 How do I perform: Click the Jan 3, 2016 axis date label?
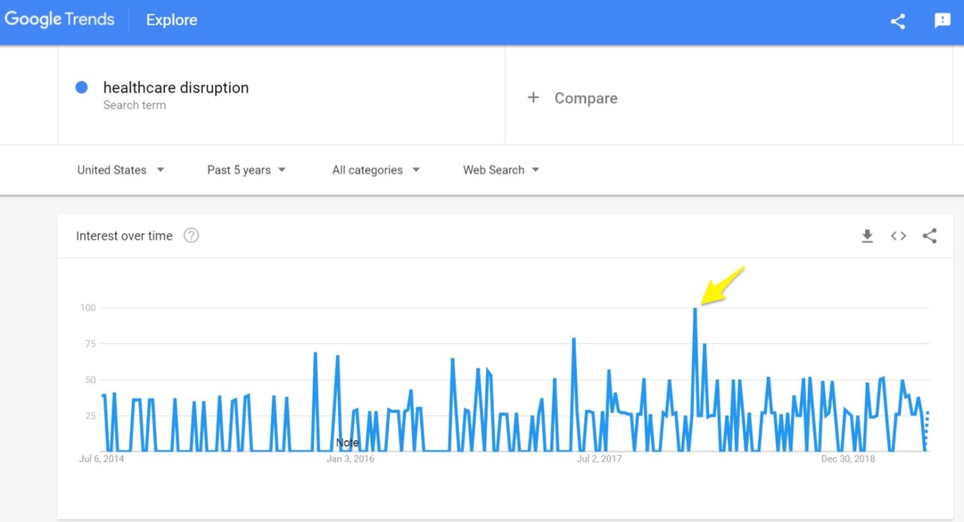click(x=350, y=459)
